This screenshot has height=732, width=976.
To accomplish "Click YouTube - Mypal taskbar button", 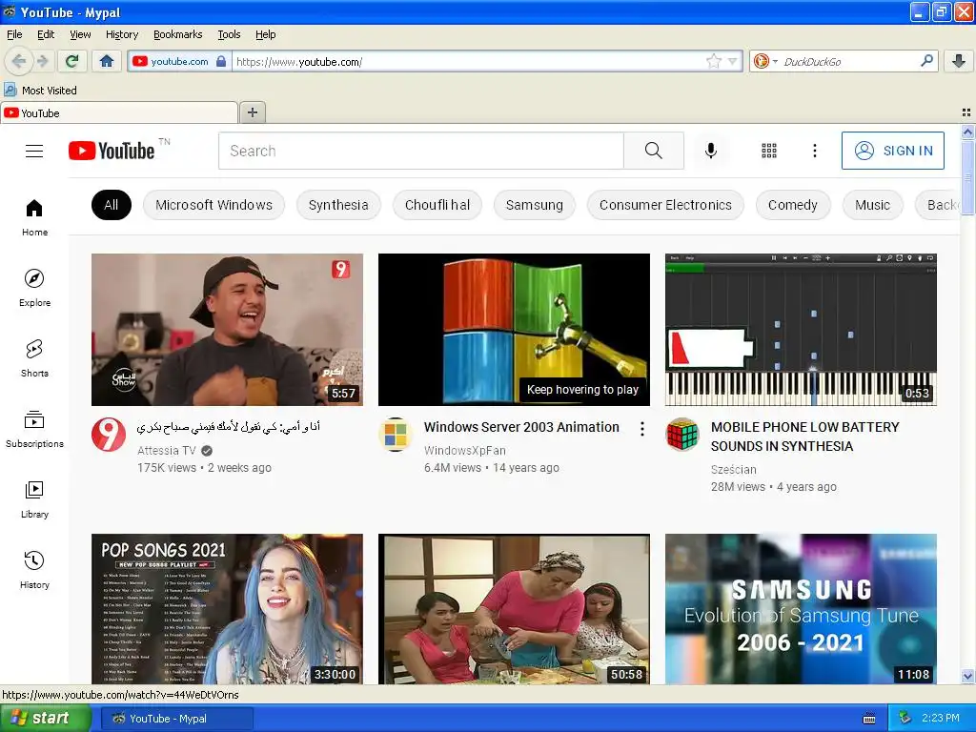I will tap(176, 719).
